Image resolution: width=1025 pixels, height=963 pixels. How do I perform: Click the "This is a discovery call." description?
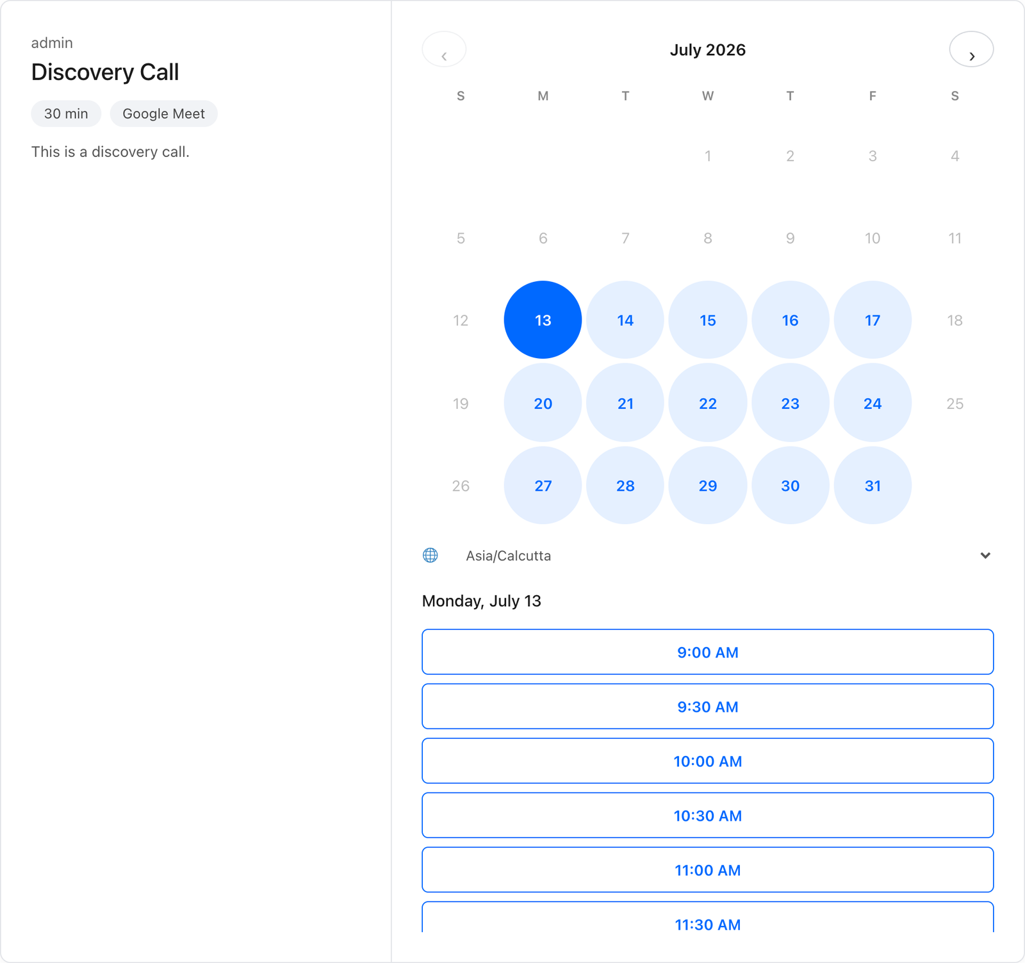point(110,152)
